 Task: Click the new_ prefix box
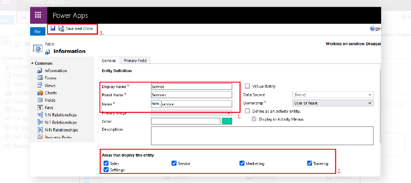(x=156, y=104)
